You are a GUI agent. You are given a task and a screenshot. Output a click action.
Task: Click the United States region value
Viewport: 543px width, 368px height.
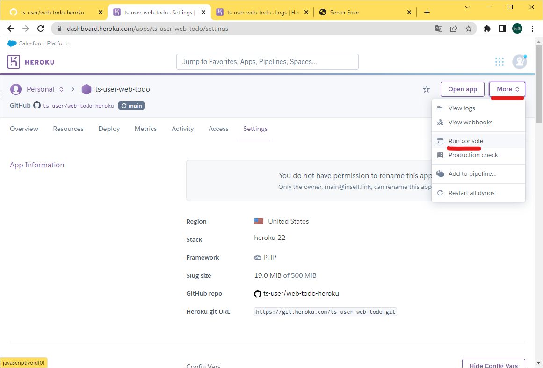pyautogui.click(x=289, y=222)
